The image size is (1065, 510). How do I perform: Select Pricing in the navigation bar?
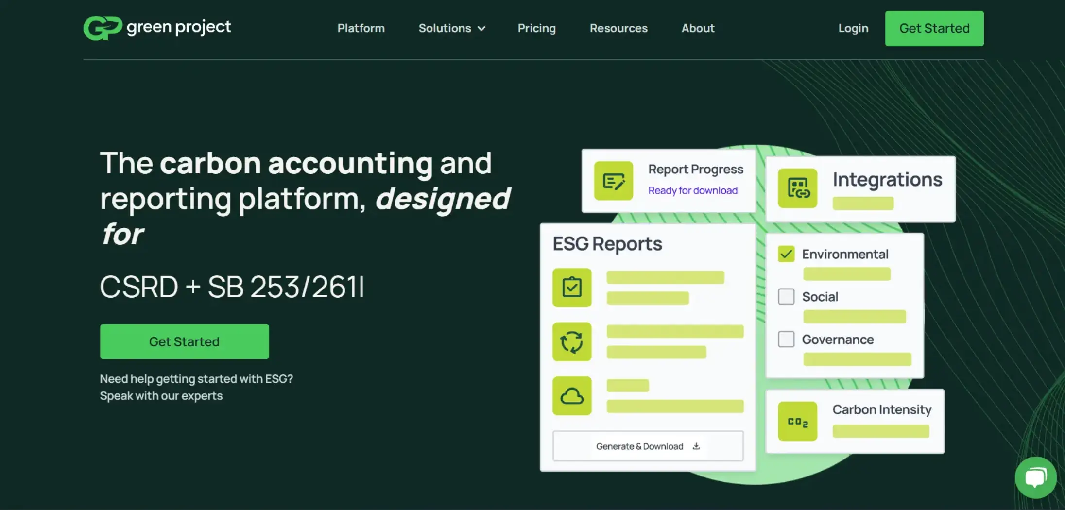tap(536, 28)
